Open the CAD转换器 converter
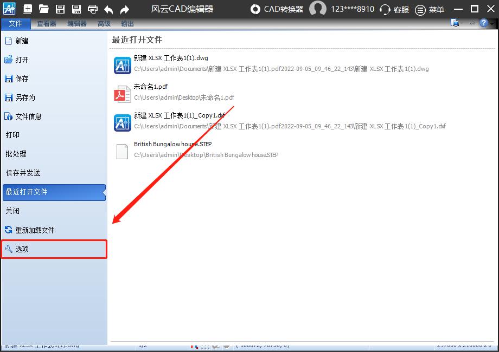Screen dimensions: 499x352 [277, 9]
